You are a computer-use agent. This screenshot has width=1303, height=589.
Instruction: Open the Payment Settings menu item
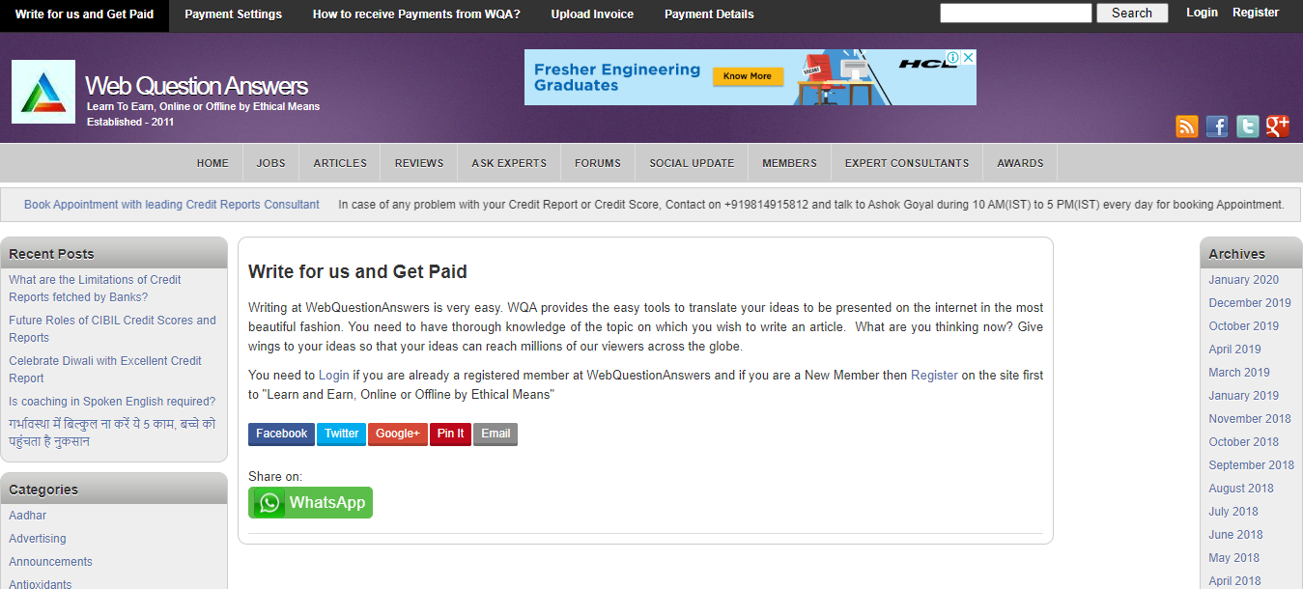pos(233,14)
